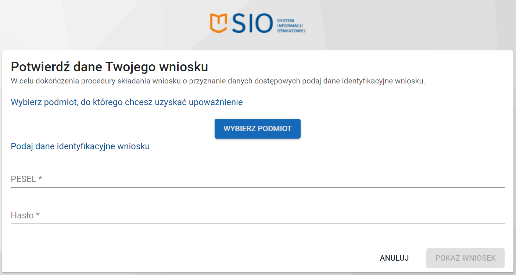516x275 pixels.
Task: Select the blue SIO wordmark at top
Action: 252,23
